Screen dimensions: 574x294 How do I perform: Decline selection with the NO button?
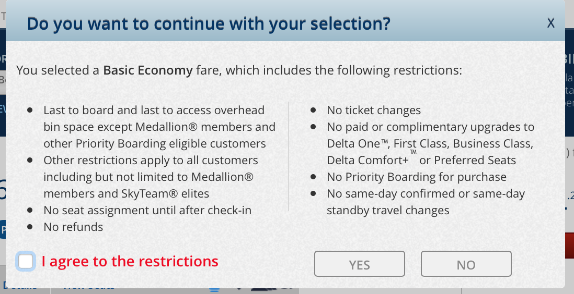466,264
